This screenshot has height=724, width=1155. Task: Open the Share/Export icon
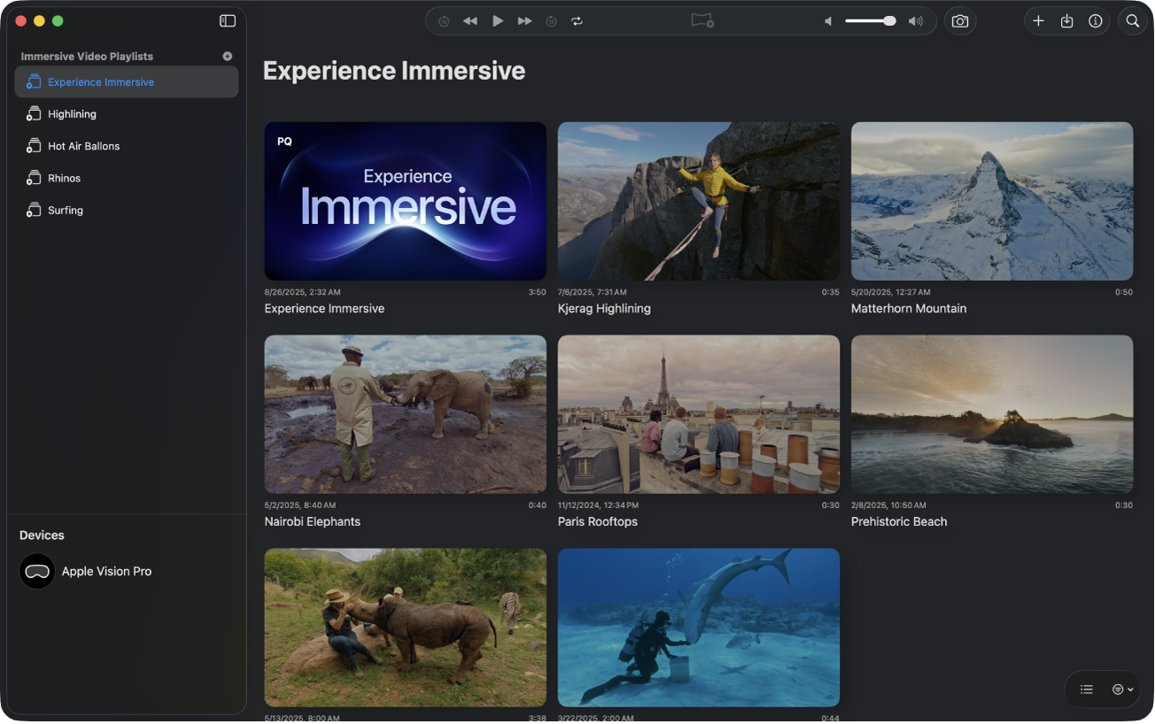point(1066,20)
